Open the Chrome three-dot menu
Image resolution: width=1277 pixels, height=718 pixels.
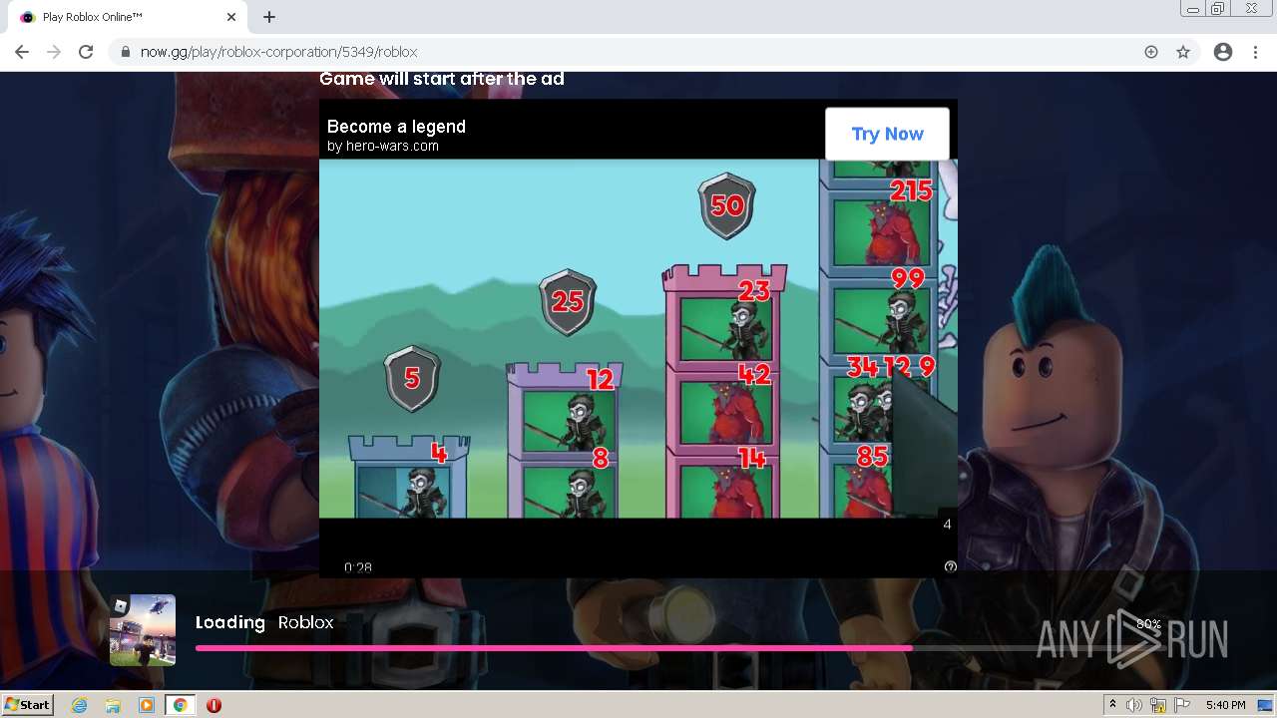point(1255,52)
